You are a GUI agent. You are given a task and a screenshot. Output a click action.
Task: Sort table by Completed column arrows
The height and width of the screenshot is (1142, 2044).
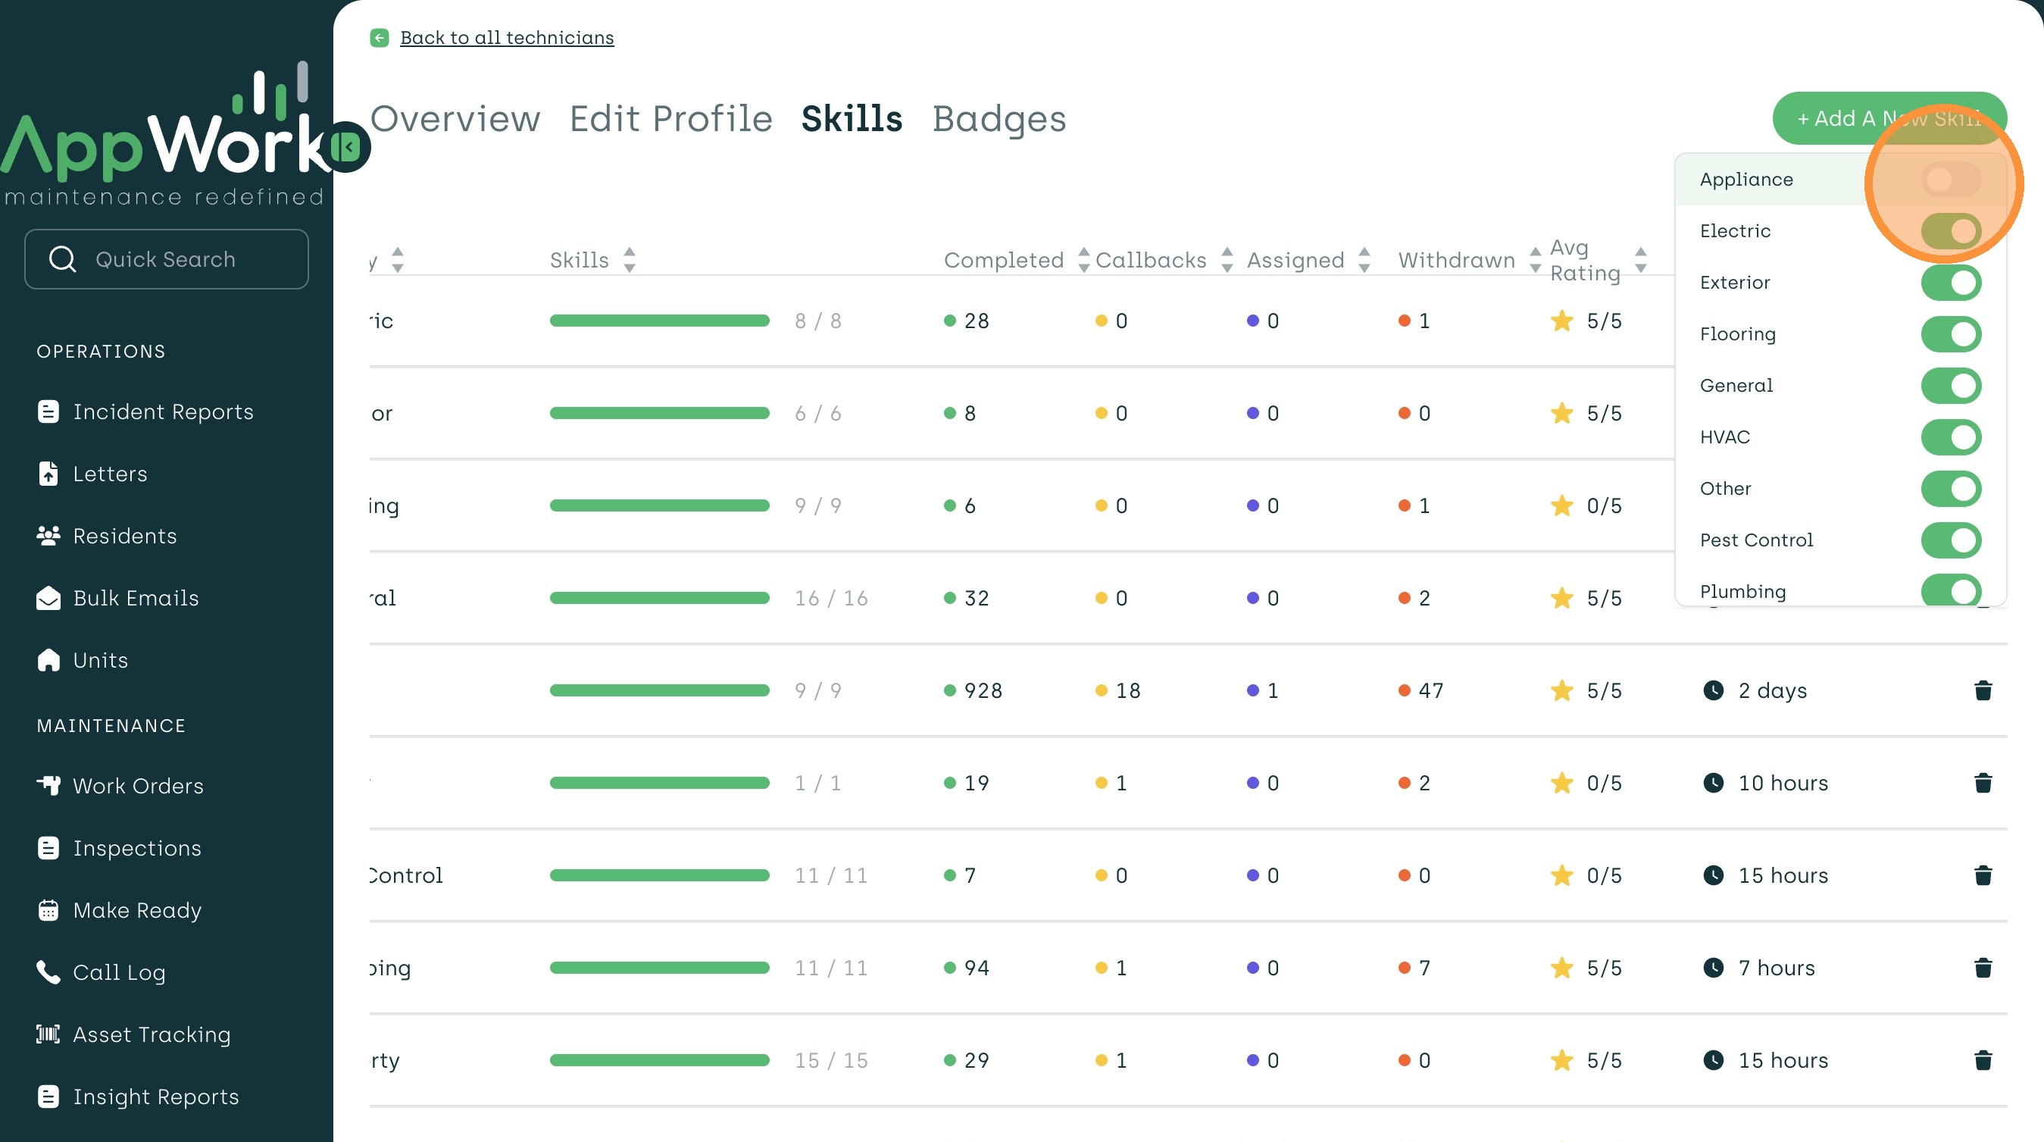1083,259
